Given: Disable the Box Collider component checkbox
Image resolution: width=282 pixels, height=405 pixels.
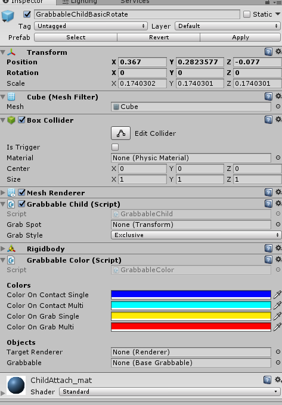Looking at the screenshot, I should (x=21, y=120).
